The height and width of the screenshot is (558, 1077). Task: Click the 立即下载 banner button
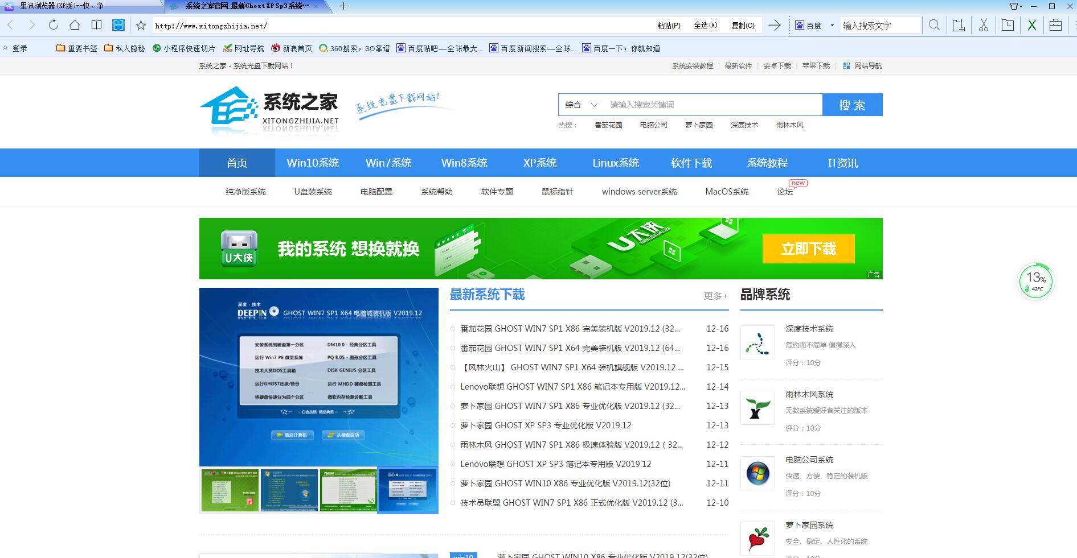[x=809, y=249]
